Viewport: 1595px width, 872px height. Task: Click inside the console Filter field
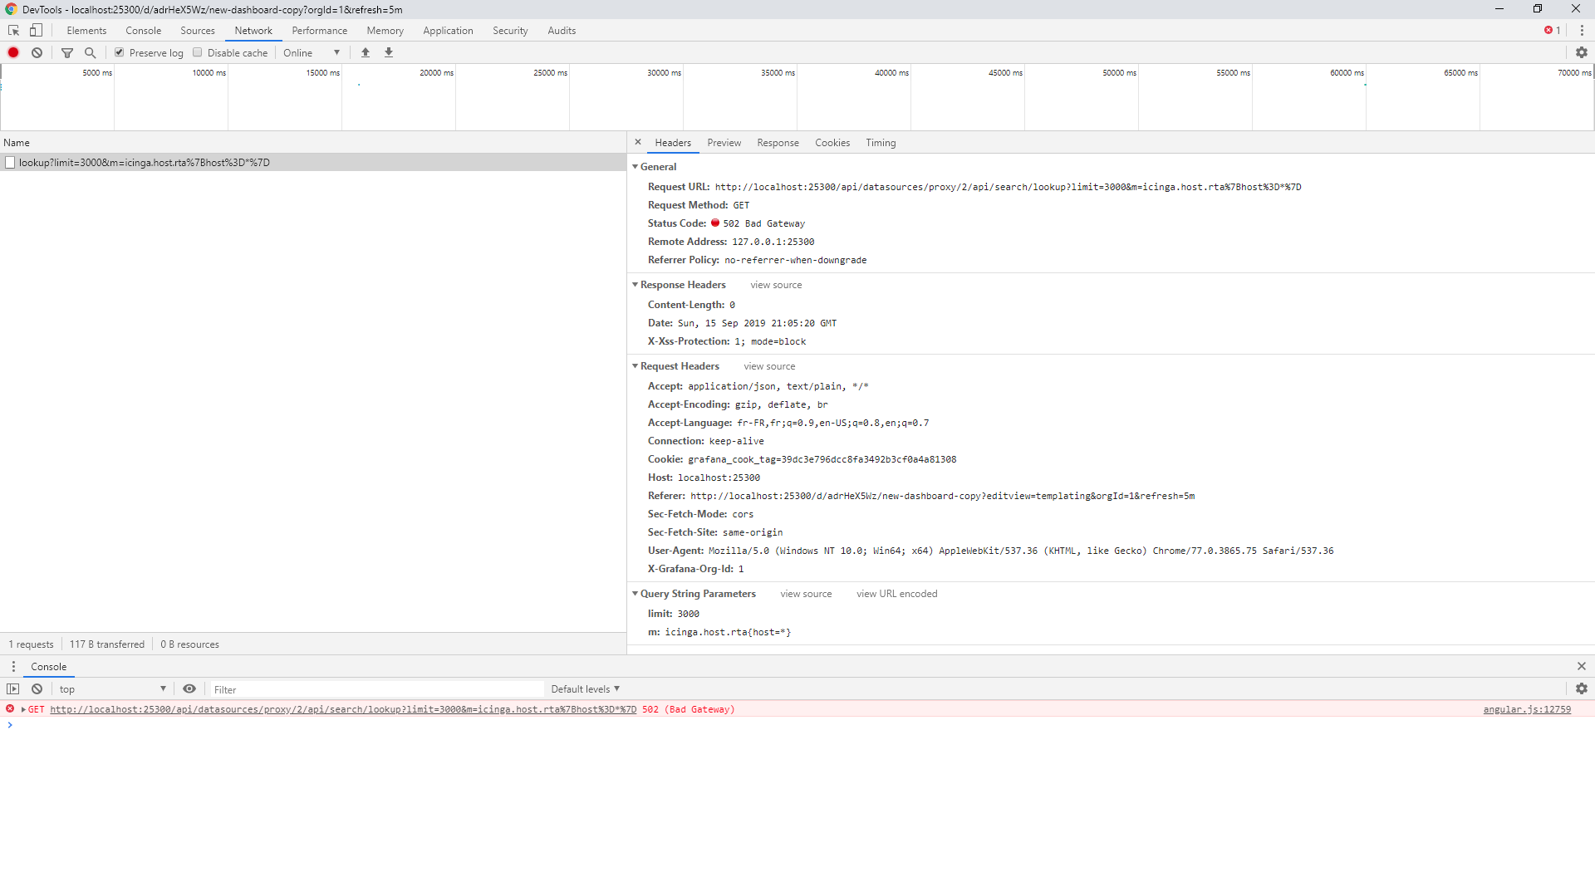pyautogui.click(x=374, y=688)
